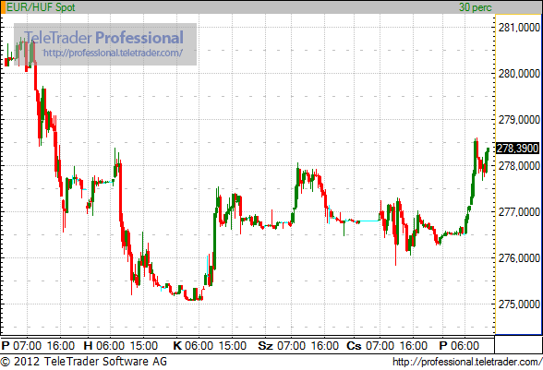Click the 280,0000 price axis label
Viewport: 543px width, 370px height.
pos(519,74)
